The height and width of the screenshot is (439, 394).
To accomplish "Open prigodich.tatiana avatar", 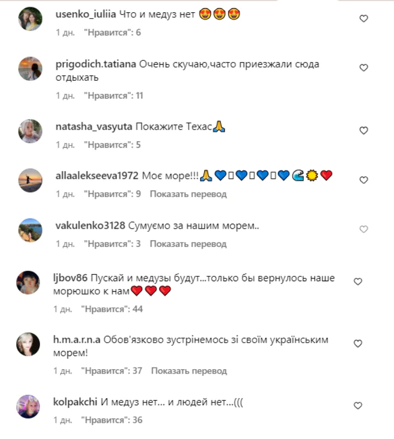I will click(x=30, y=69).
